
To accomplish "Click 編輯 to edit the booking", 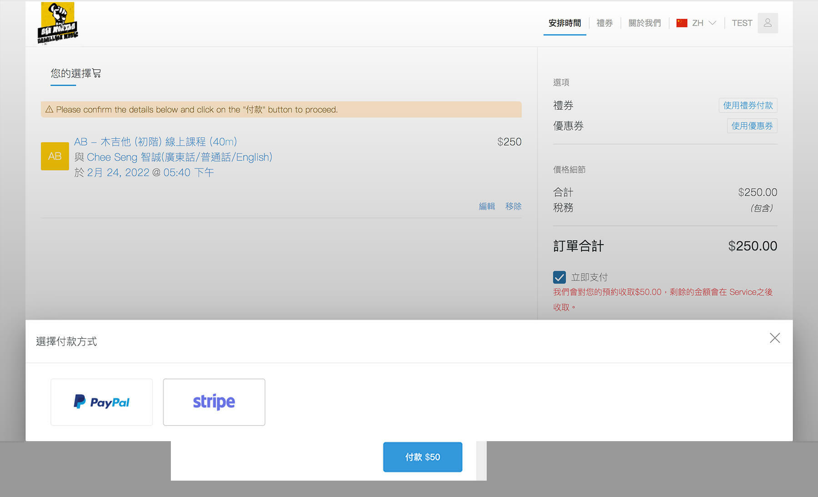I will pyautogui.click(x=487, y=206).
